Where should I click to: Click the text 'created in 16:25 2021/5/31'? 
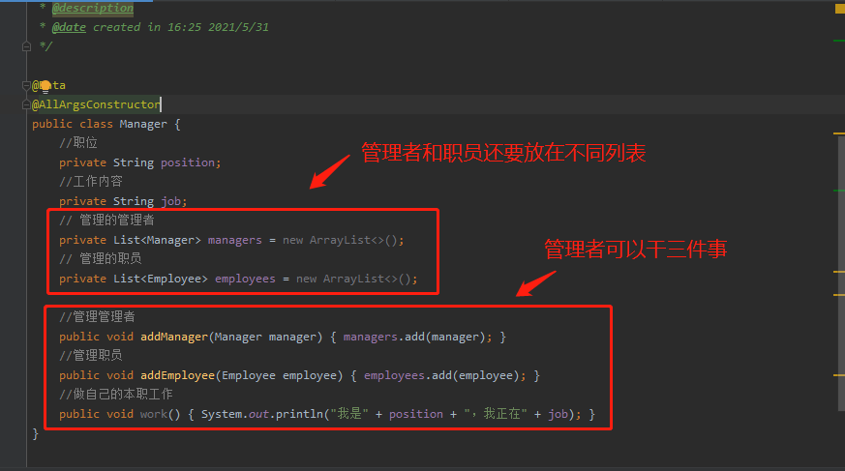[181, 27]
